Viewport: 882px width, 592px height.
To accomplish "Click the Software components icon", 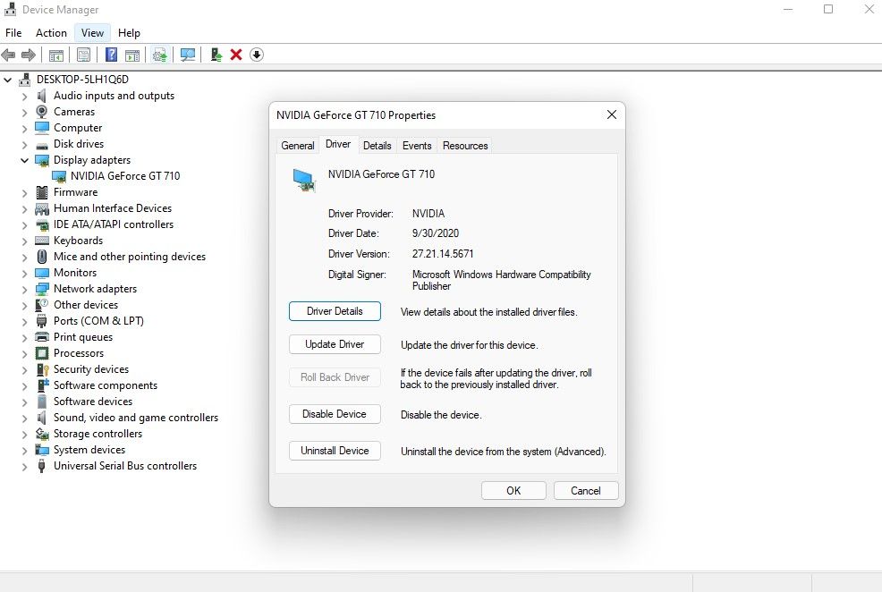I will 42,385.
